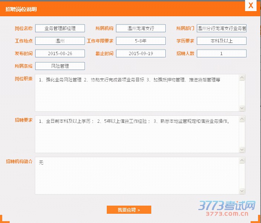Click the 学历要求 field 本科及以上

coord(221,41)
